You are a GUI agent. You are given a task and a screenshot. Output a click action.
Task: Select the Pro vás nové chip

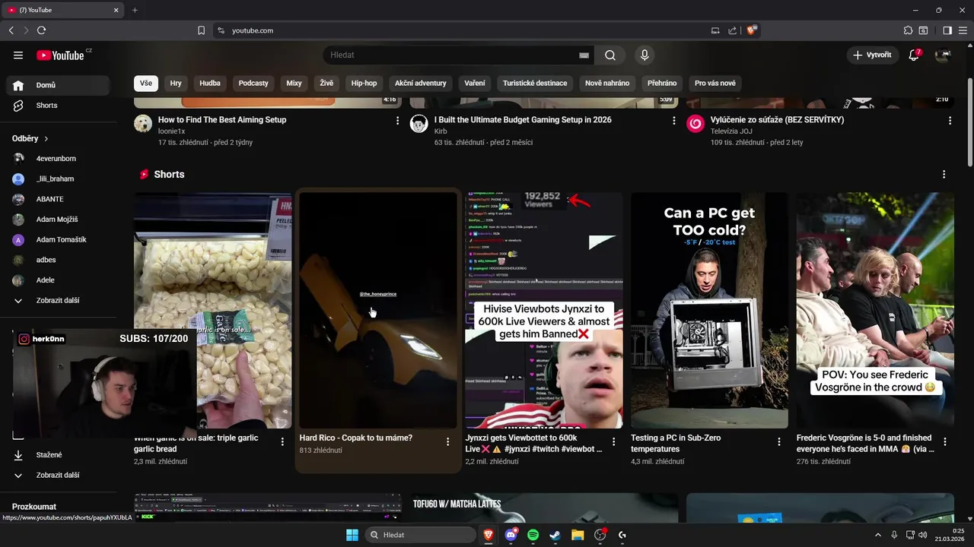[715, 83]
